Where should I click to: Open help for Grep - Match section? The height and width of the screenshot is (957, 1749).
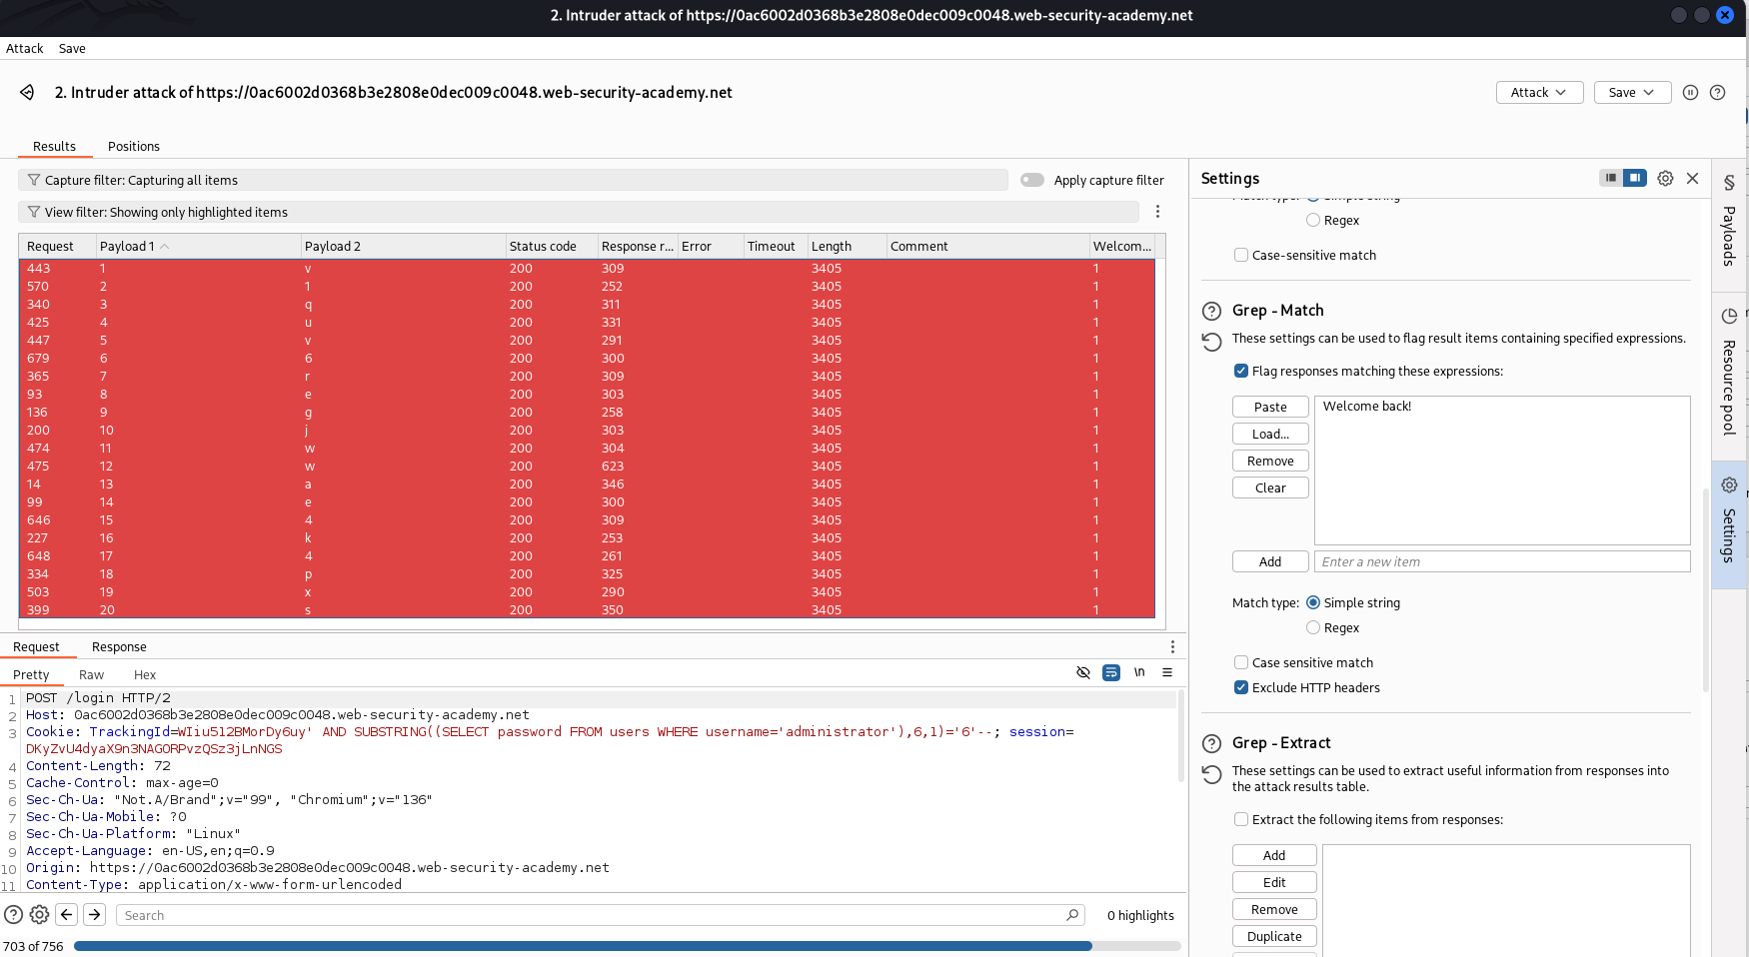[1211, 311]
